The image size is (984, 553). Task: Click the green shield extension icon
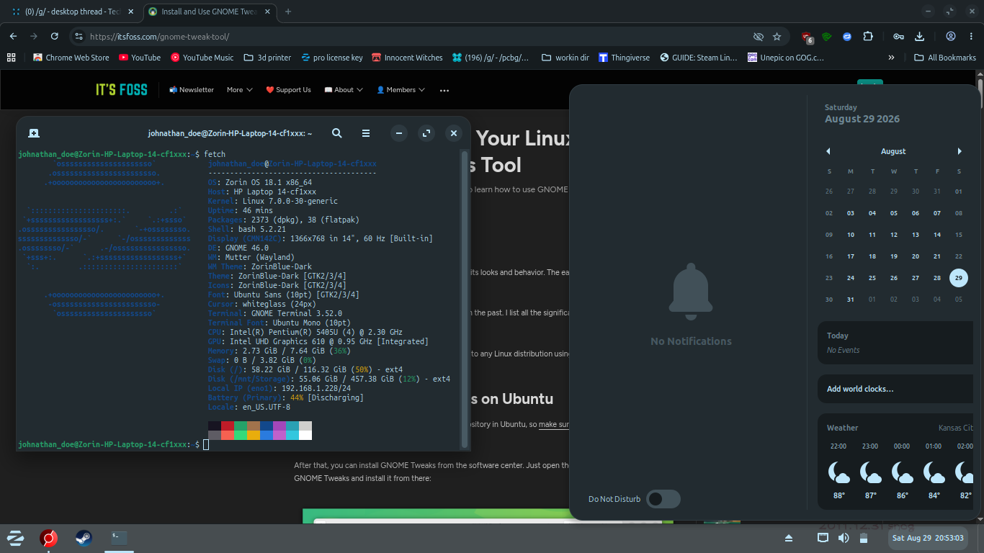827,36
